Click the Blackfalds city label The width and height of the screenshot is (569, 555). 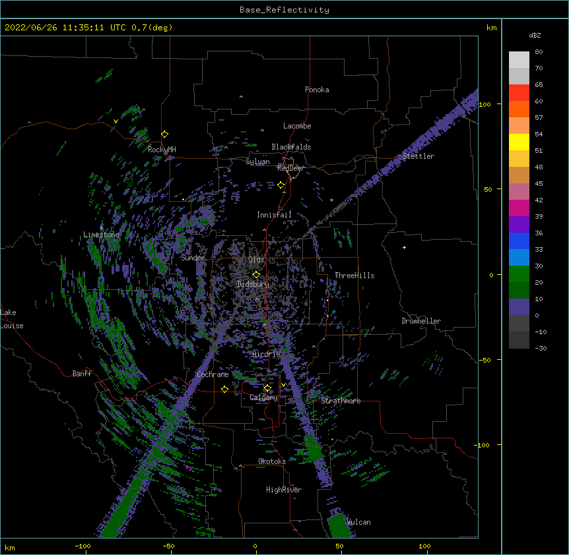291,147
